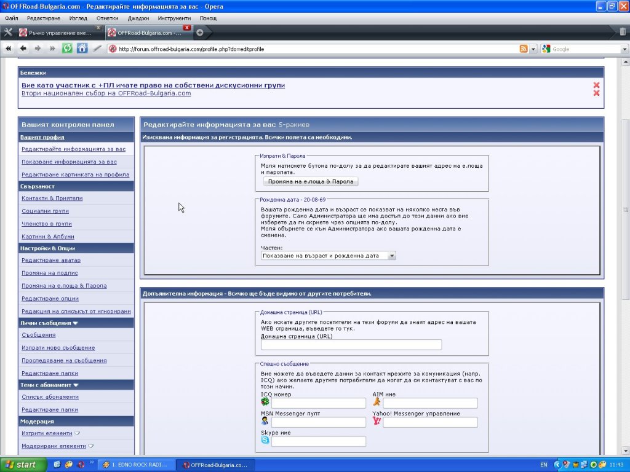Viewport: 630px width, 472px height.
Task: Click Промяна на е.поща & Парола button
Action: [x=311, y=181]
